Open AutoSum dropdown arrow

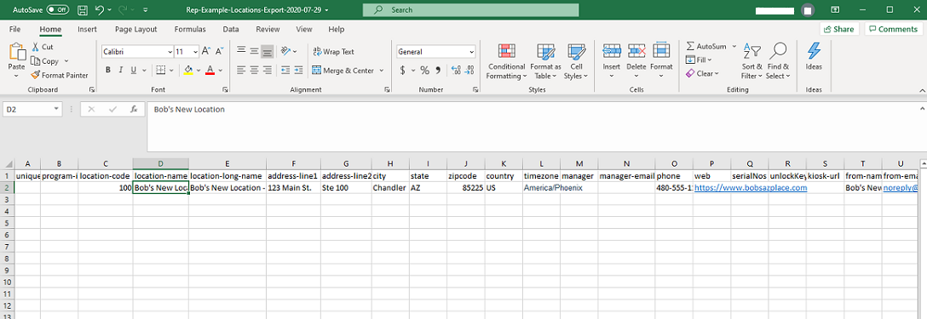pyautogui.click(x=734, y=46)
